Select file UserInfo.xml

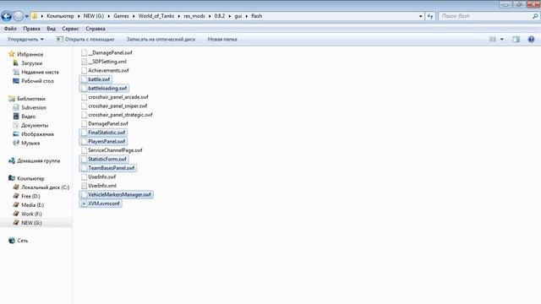[99, 186]
